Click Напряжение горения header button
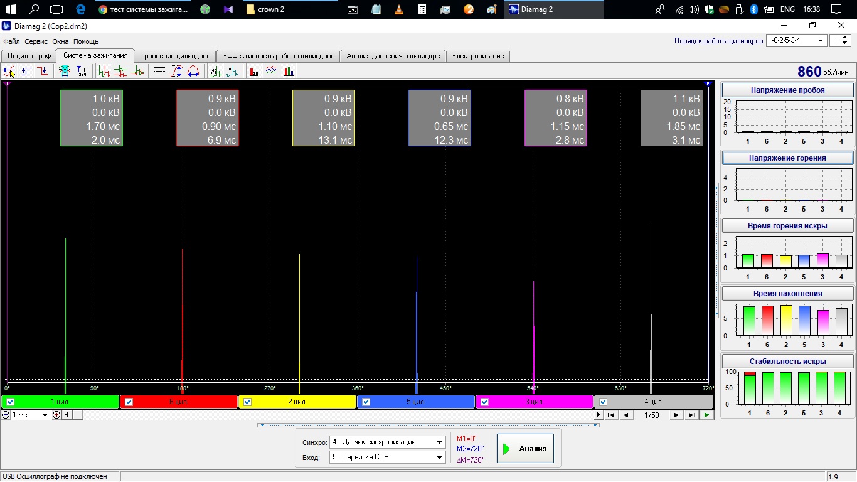The image size is (857, 482). tap(788, 158)
